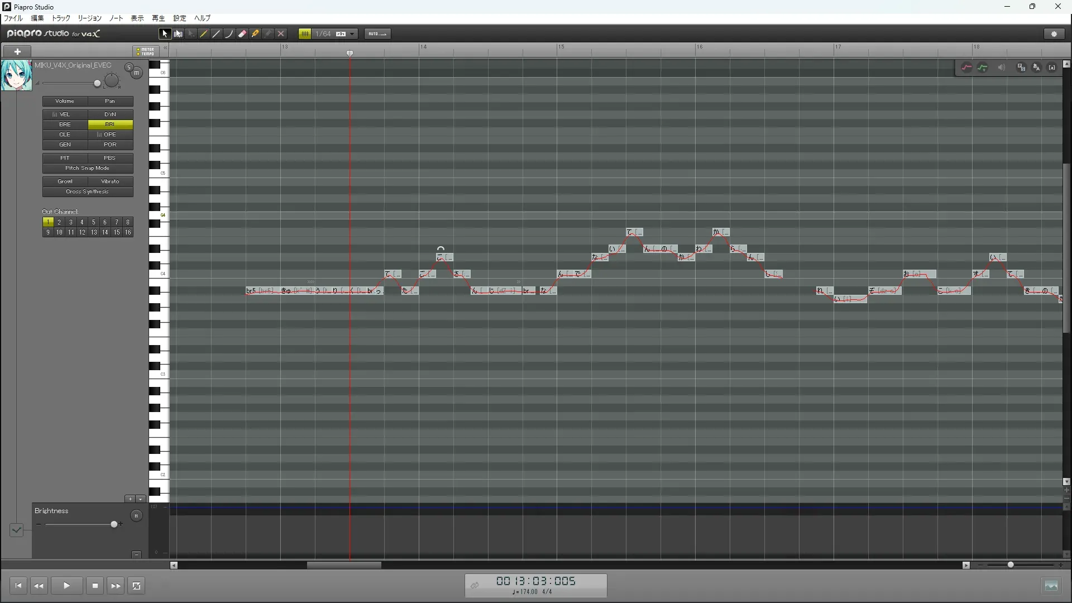Toggle grid snap button
The width and height of the screenshot is (1072, 603).
pyautogui.click(x=305, y=34)
